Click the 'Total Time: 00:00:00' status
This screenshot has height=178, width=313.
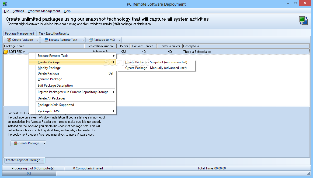tap(212, 168)
